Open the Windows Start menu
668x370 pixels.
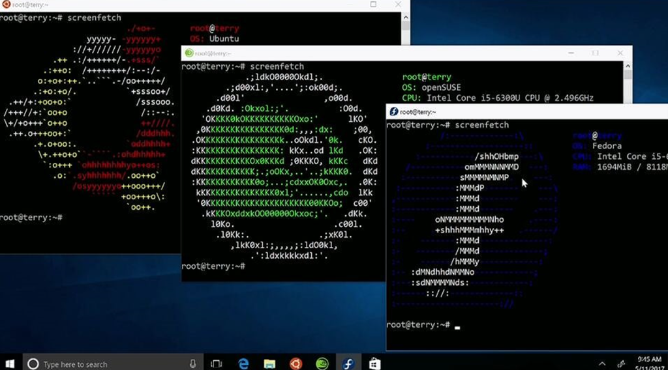click(x=10, y=364)
